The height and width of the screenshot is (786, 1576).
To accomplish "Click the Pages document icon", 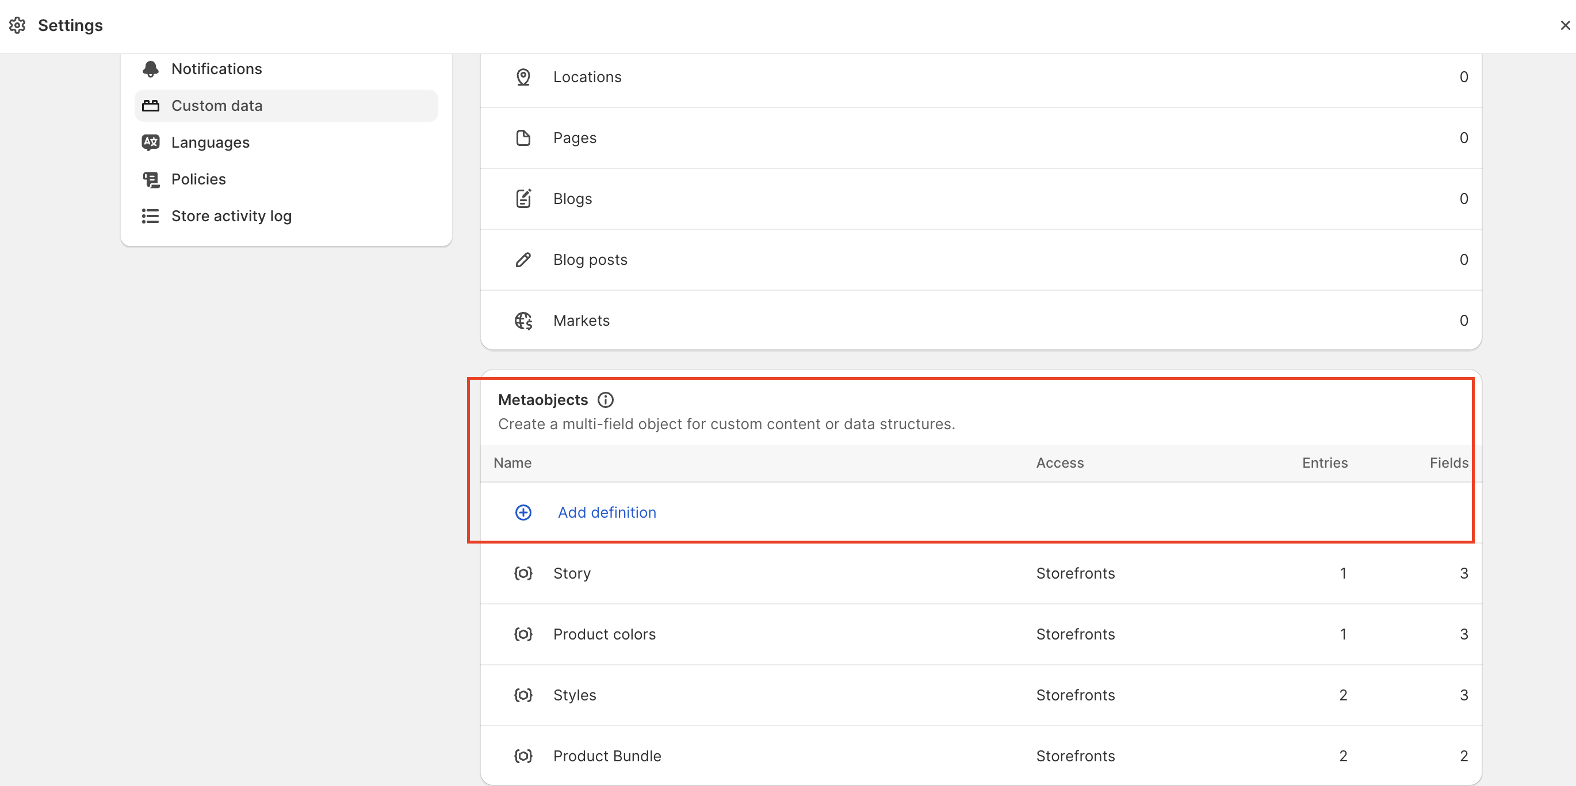I will [523, 138].
